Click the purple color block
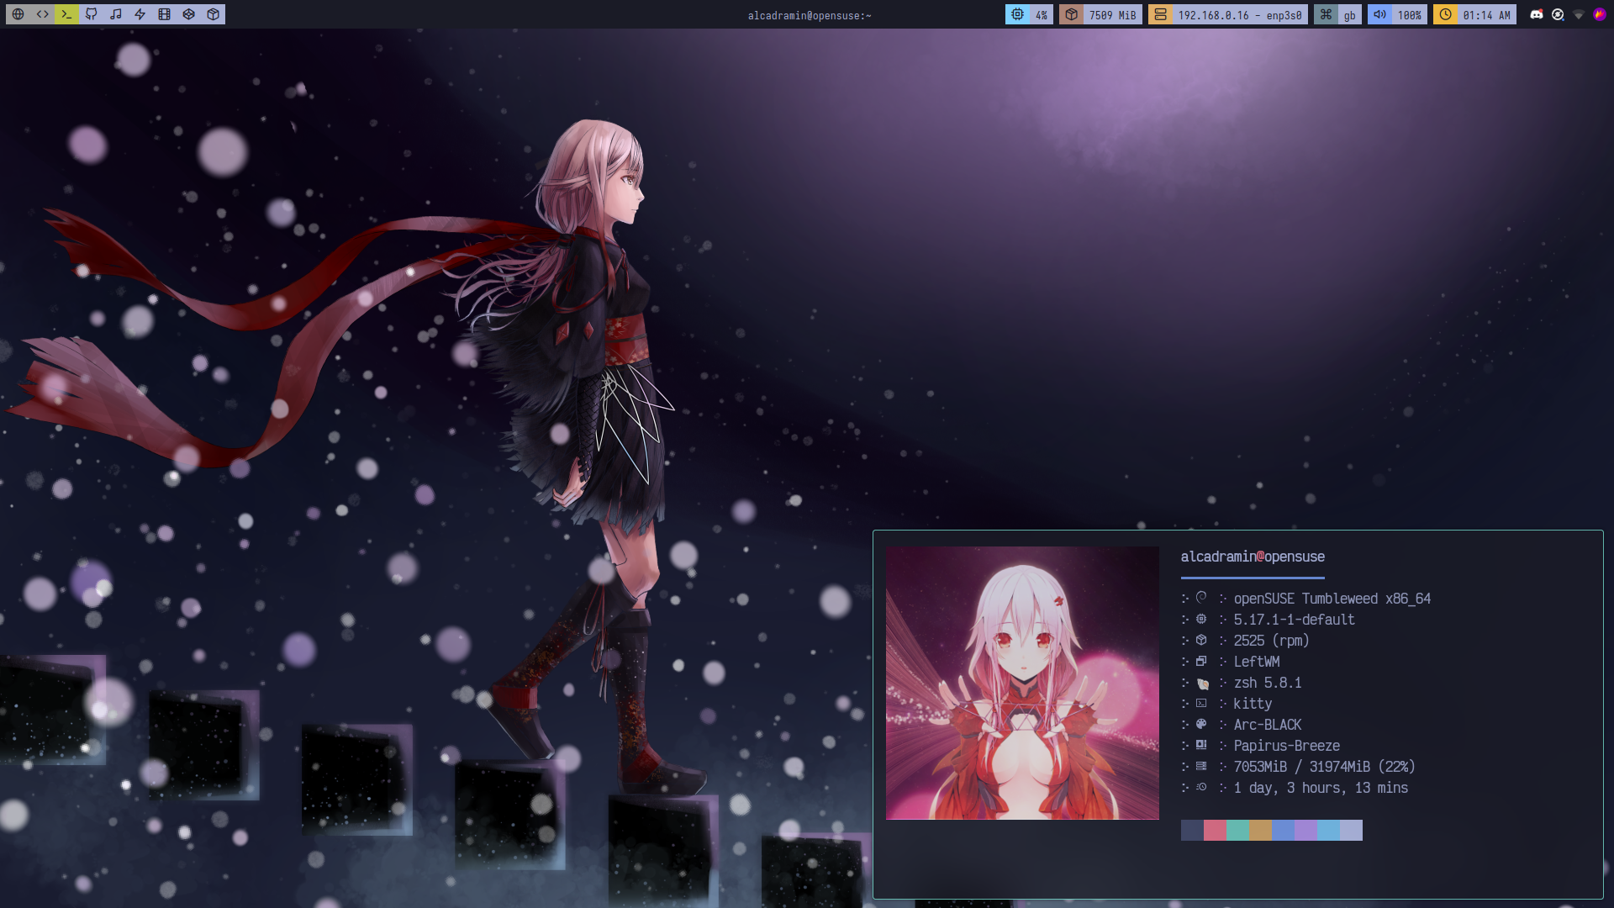Image resolution: width=1614 pixels, height=908 pixels. click(x=1305, y=831)
